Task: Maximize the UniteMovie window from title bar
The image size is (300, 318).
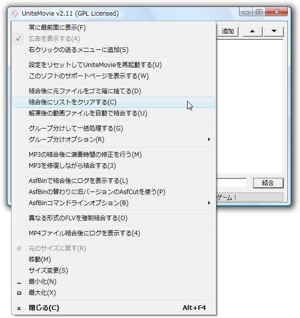Action: (259, 12)
